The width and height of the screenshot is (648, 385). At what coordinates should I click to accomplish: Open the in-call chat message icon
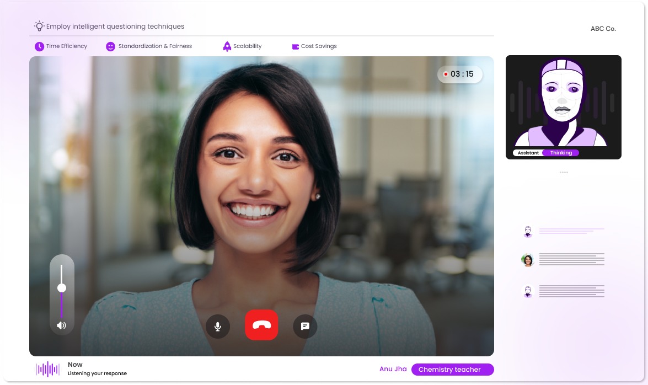305,326
